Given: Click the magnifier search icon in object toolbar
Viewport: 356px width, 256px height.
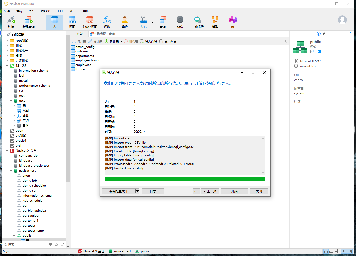Looking at the screenshot, I should pyautogui.click(x=285, y=41).
